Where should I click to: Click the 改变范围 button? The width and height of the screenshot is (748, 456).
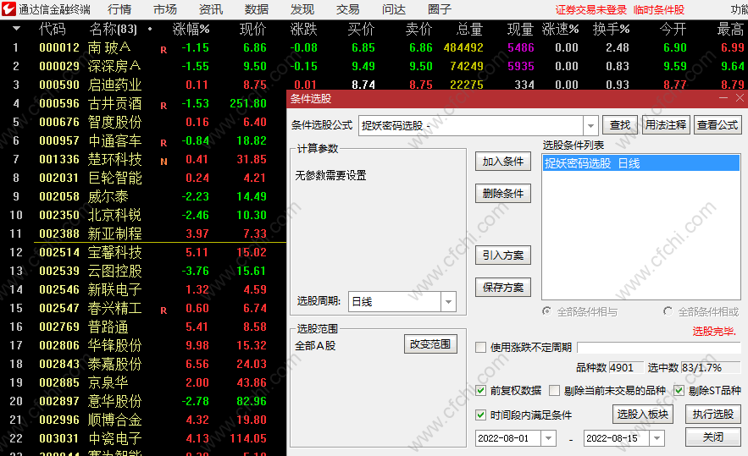[430, 344]
